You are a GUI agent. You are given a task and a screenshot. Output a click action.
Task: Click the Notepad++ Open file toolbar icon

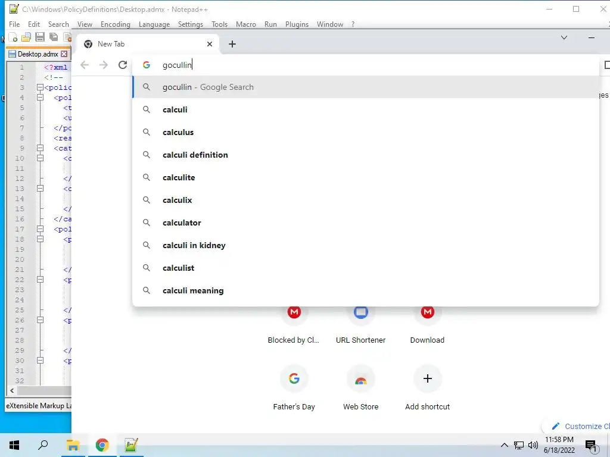tap(26, 37)
